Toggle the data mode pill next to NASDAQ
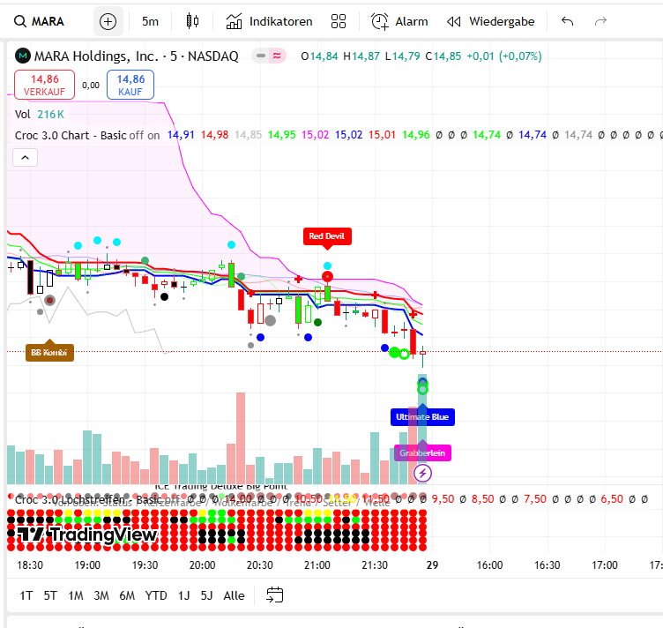Viewport: 663px width, 628px height. tap(269, 56)
